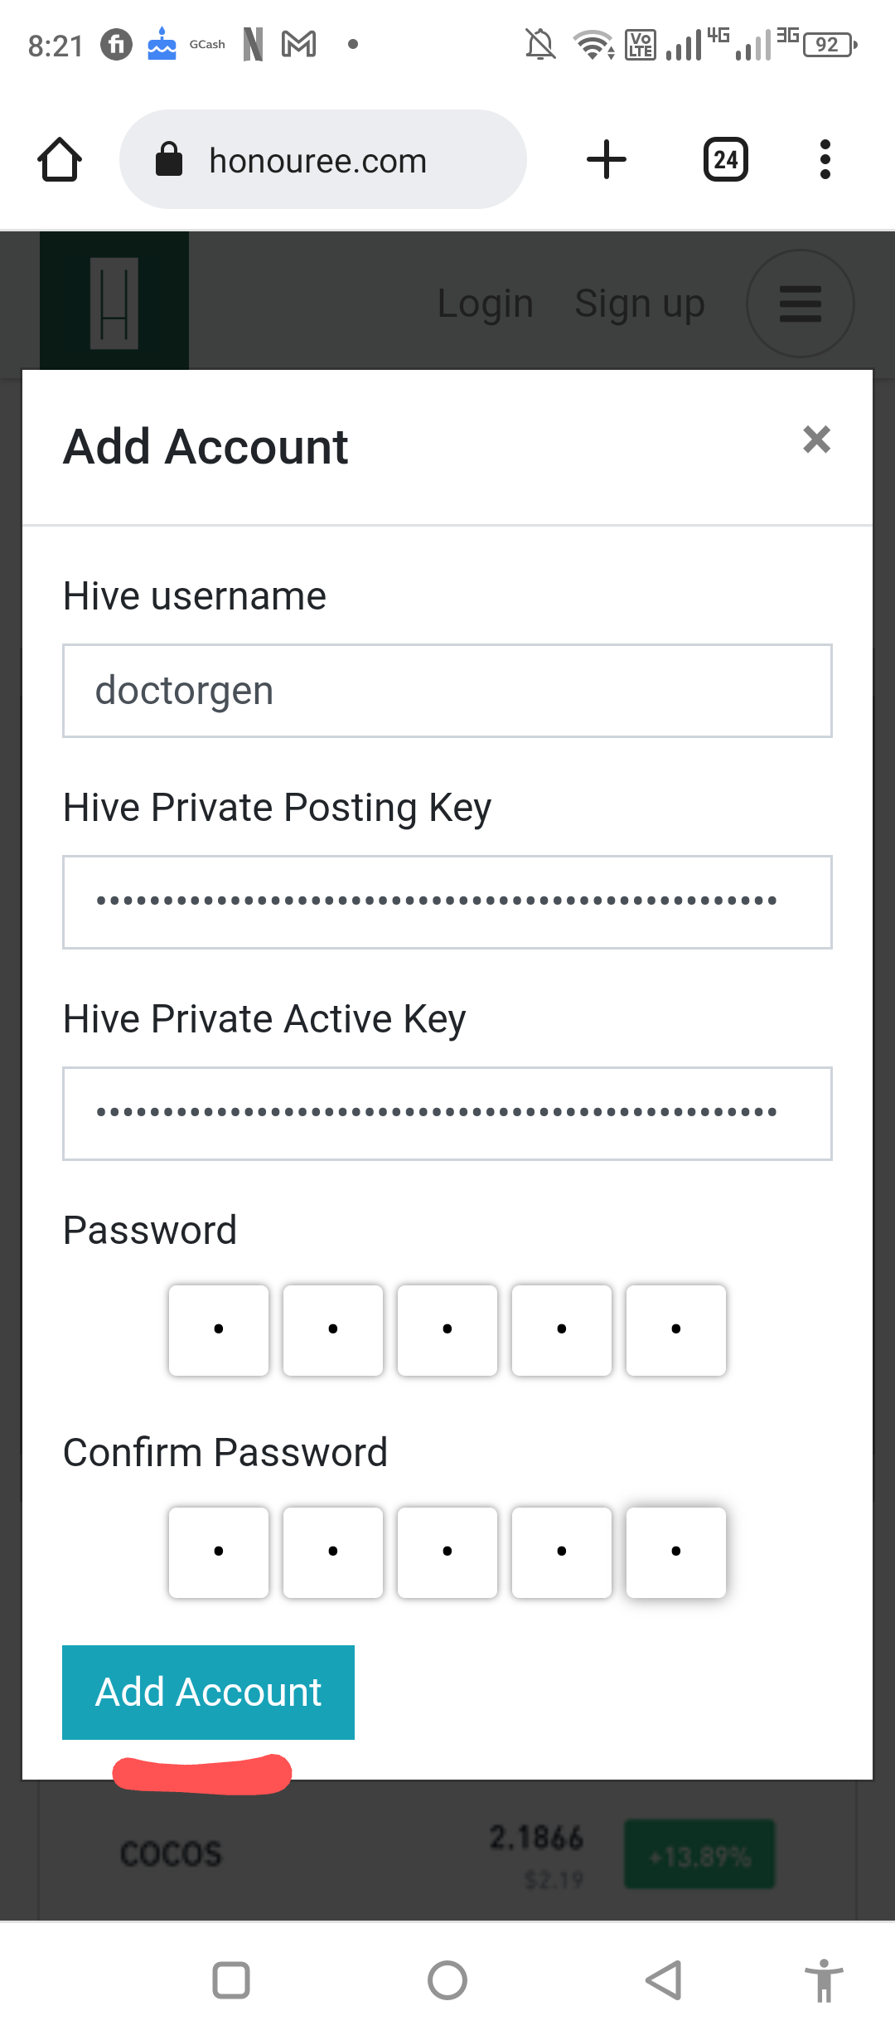This screenshot has height=2040, width=895.
Task: Focus the Hive username field
Action: (447, 691)
